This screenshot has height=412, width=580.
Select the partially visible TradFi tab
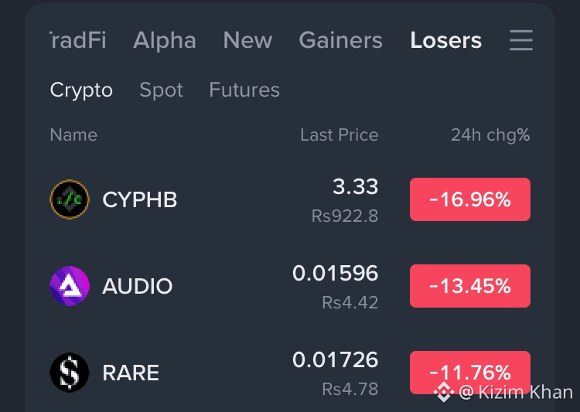(x=78, y=40)
